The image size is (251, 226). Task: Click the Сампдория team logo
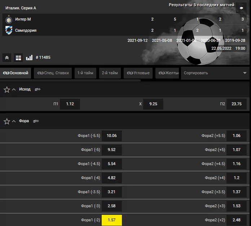pos(9,30)
